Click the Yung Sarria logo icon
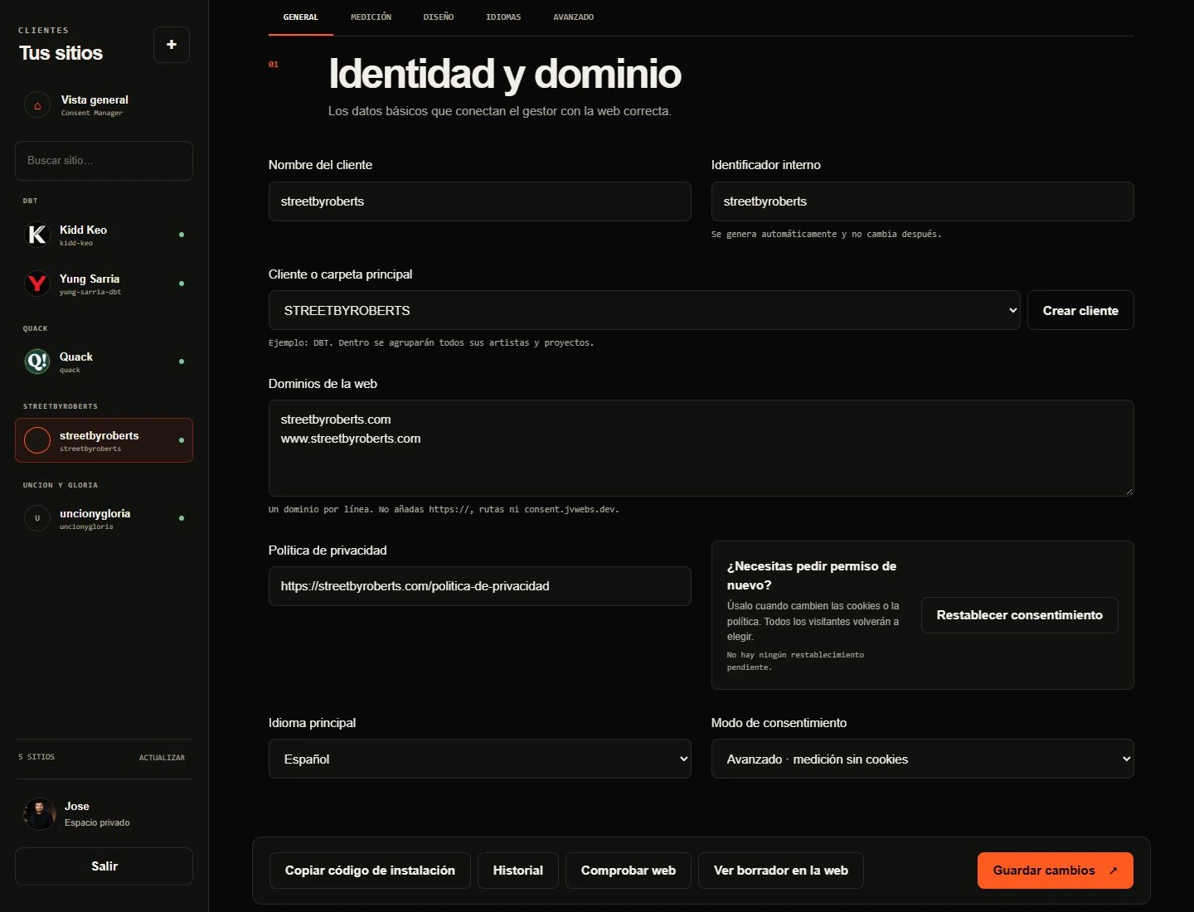 [x=37, y=284]
